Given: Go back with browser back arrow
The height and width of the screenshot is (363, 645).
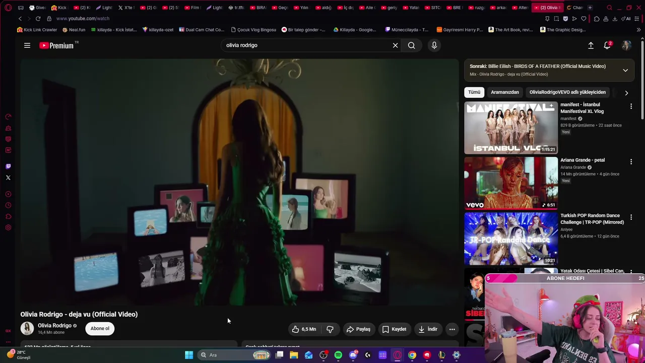Looking at the screenshot, I should (20, 19).
